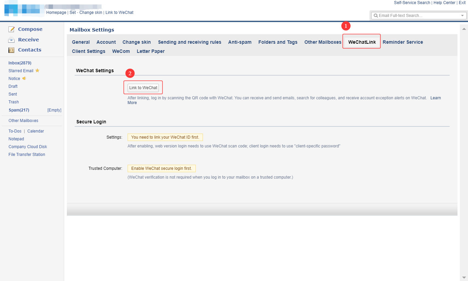Viewport: 468px width, 281px height.
Task: Click the [Empty] link beside Spam
Action: coord(54,110)
